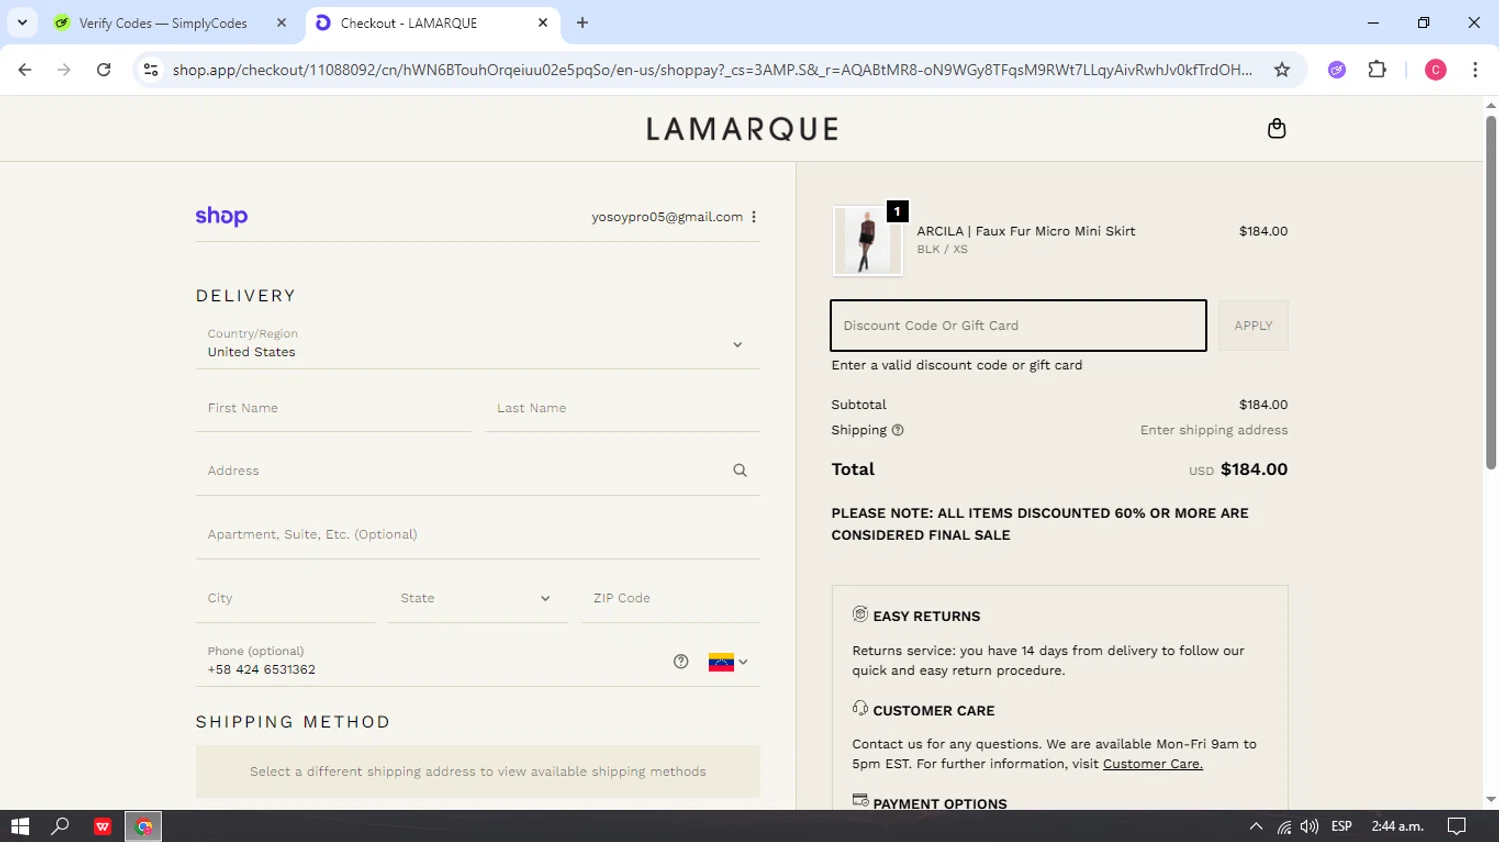
Task: Open the phone number help icon
Action: tap(681, 662)
